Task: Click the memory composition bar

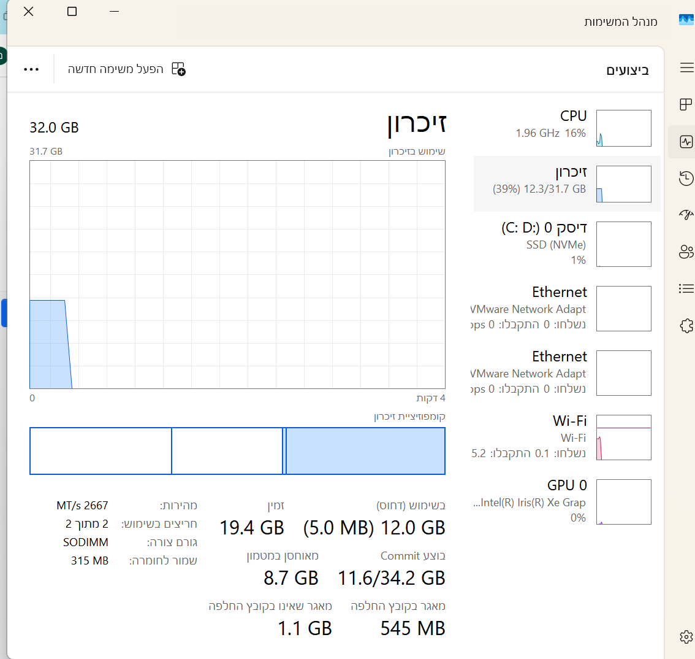Action: [x=237, y=450]
